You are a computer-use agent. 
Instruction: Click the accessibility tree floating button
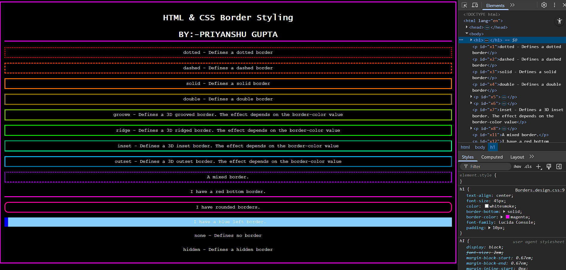(x=559, y=21)
